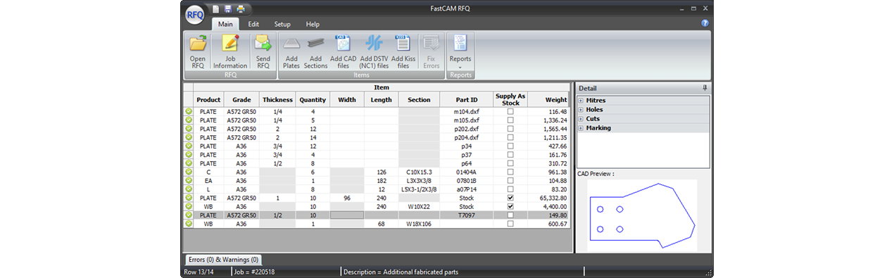Switch to the Setup ribbon tab
This screenshot has height=278, width=894.
[282, 24]
